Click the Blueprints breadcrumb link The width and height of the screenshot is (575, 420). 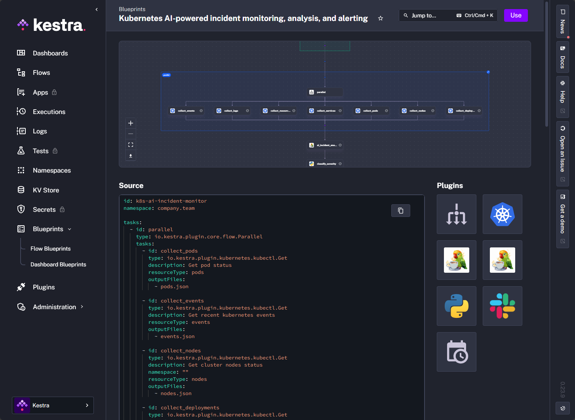click(132, 9)
